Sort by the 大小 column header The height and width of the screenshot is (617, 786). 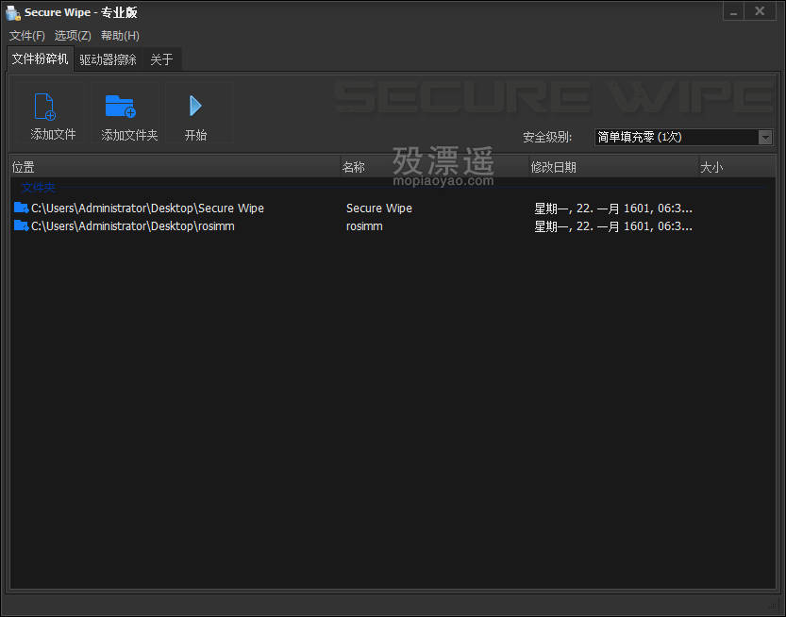(x=737, y=167)
